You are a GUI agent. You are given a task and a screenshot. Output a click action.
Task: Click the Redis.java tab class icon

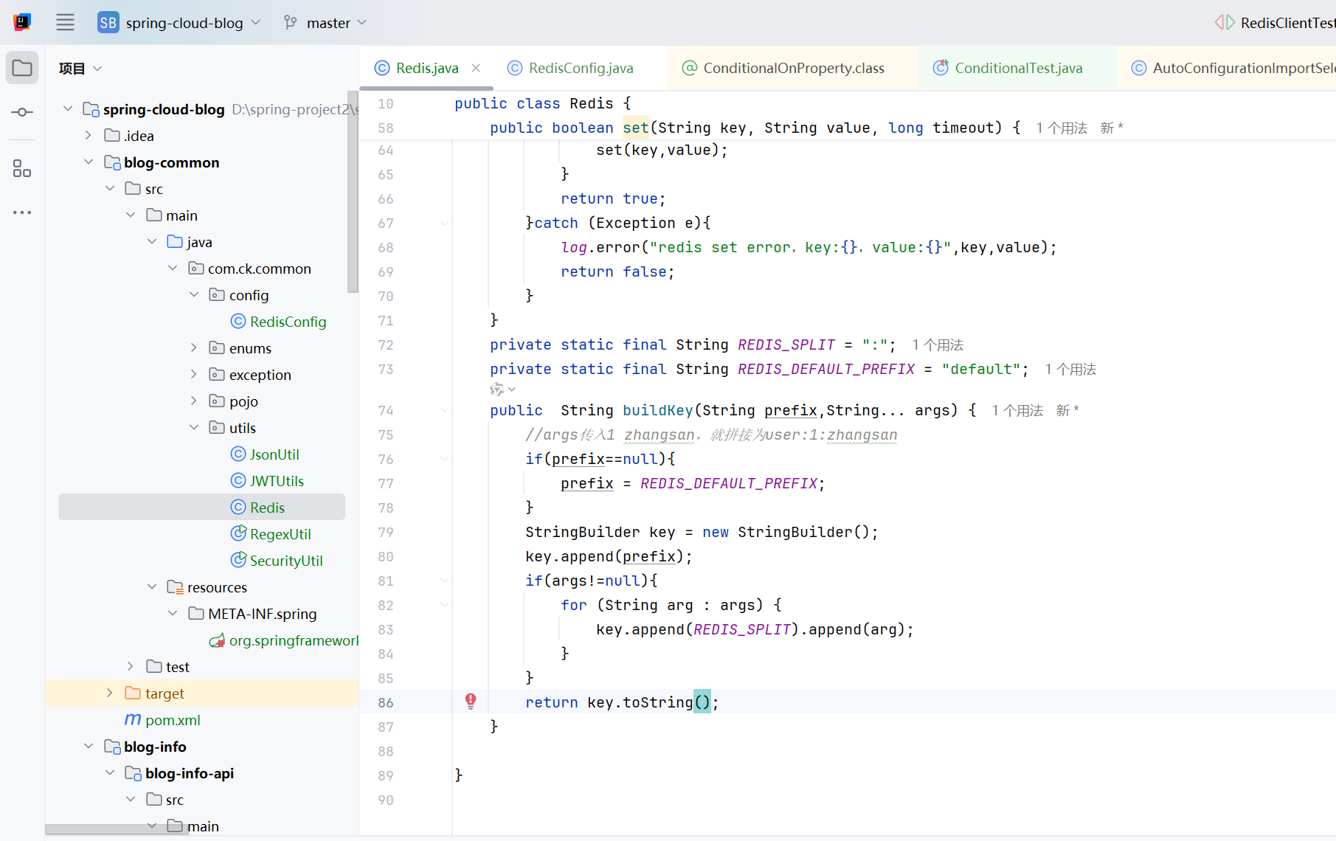coord(382,68)
